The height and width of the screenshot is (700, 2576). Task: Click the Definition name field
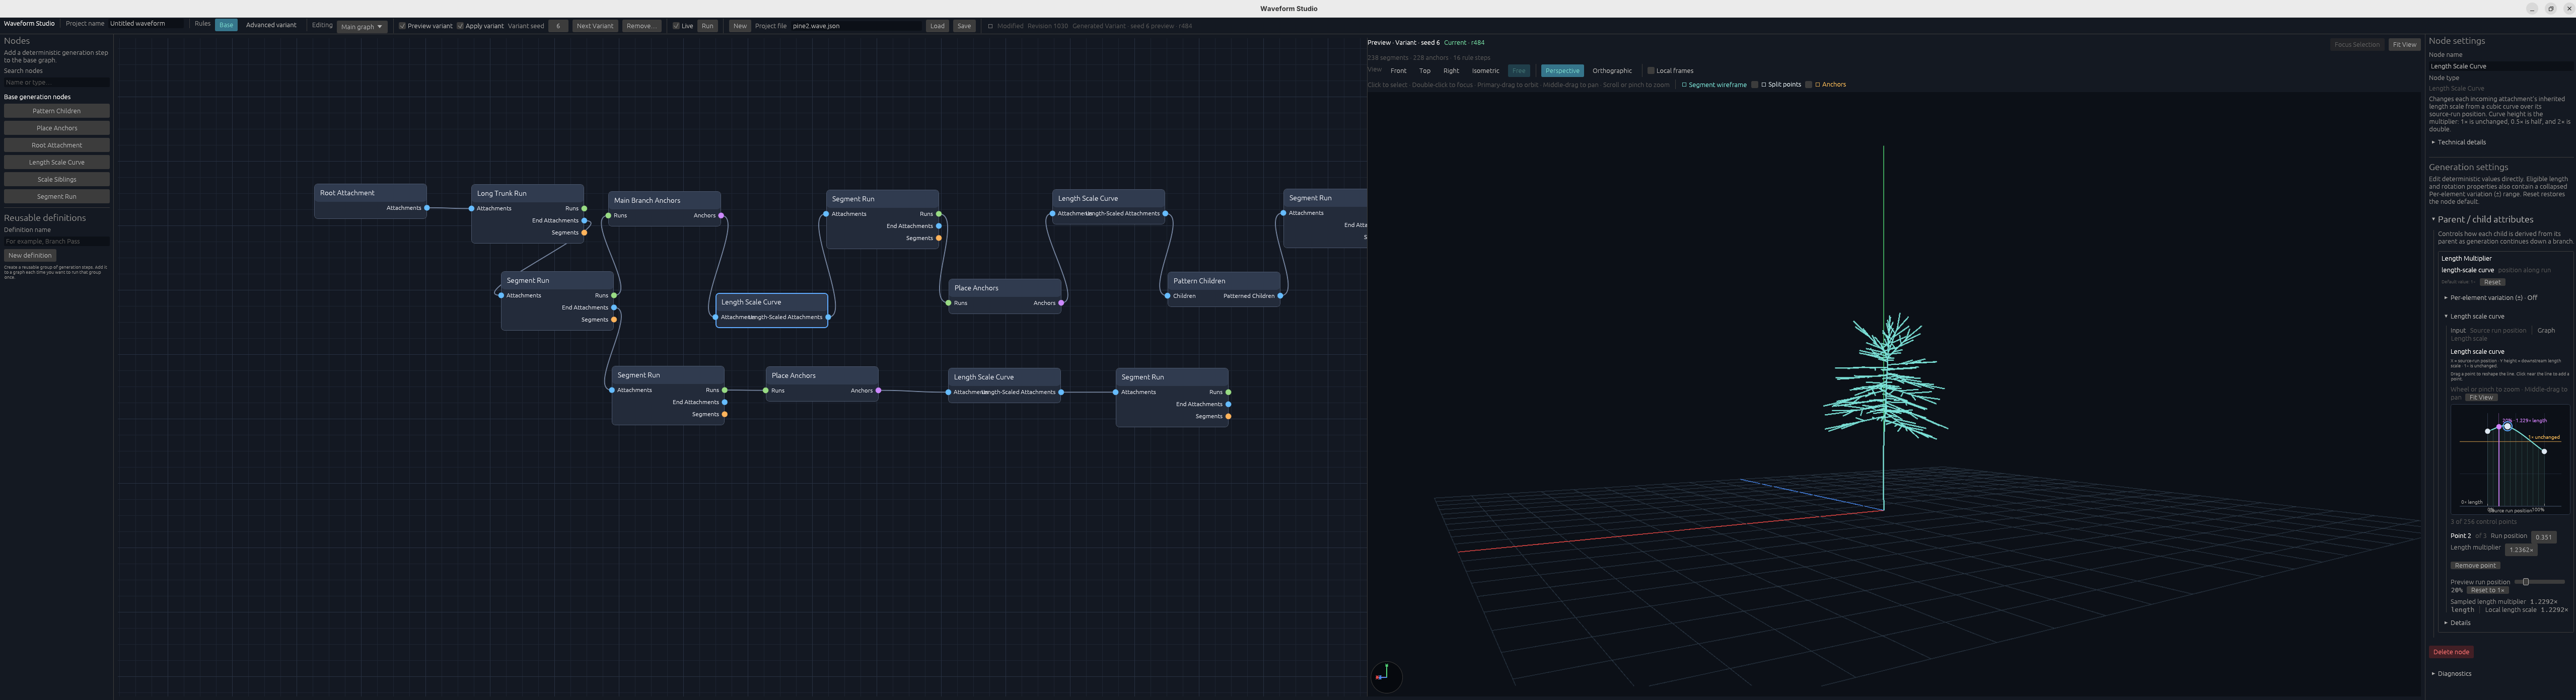[x=57, y=242]
